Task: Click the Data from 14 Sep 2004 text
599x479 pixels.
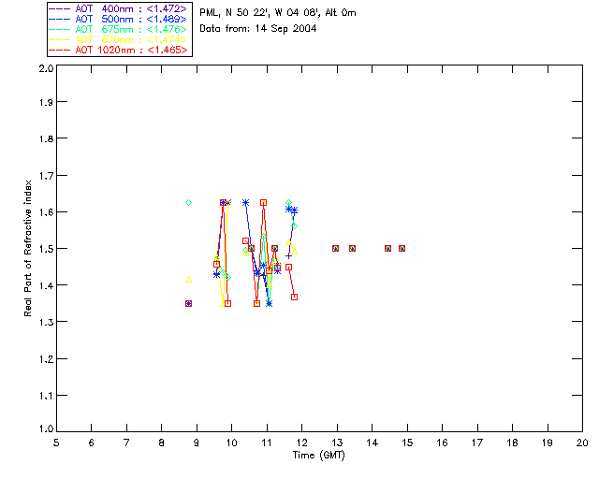Action: click(x=258, y=29)
